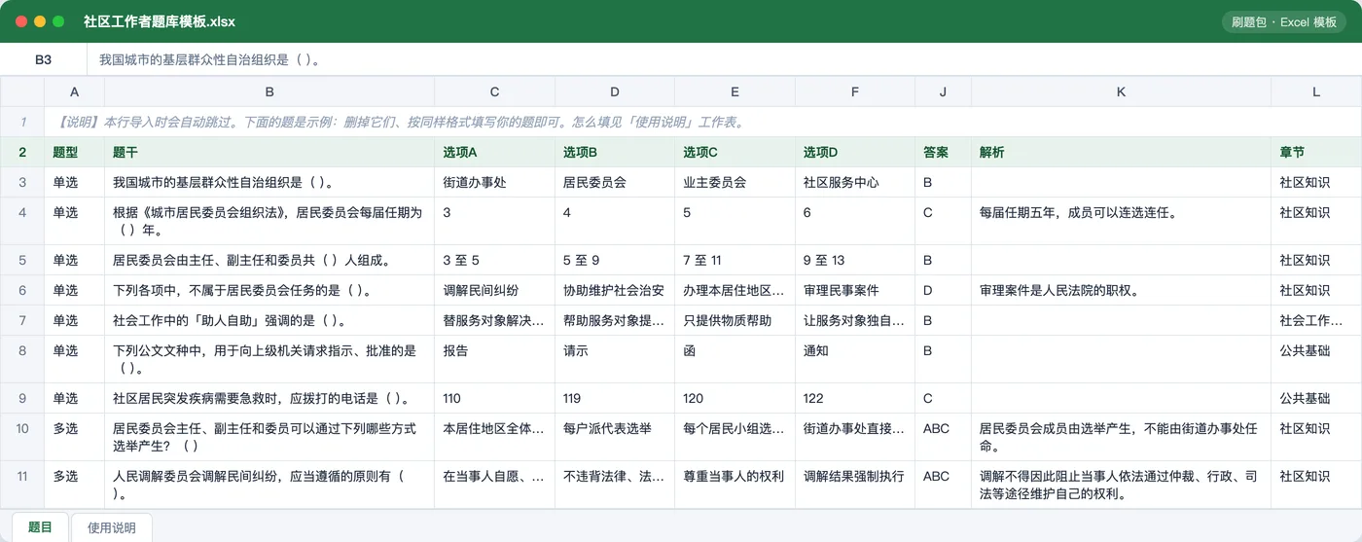Select row 6 header number
The width and height of the screenshot is (1362, 542).
pyautogui.click(x=22, y=290)
